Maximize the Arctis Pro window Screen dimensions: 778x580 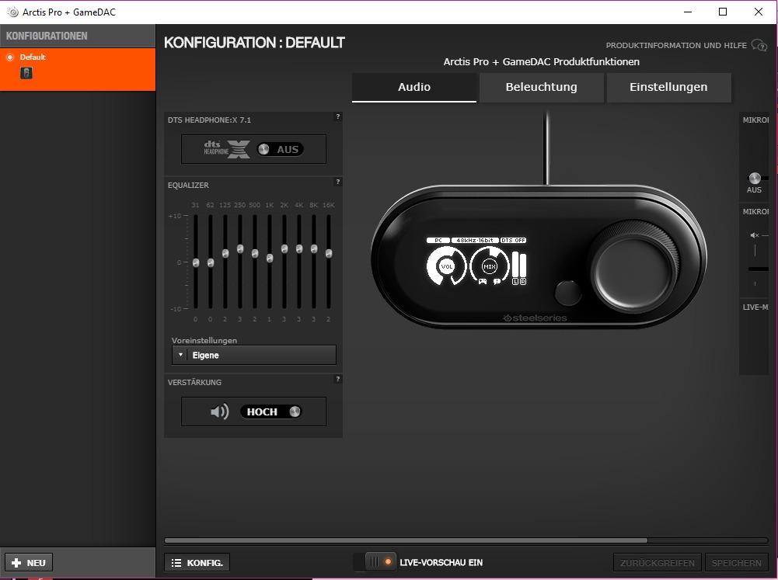click(723, 12)
